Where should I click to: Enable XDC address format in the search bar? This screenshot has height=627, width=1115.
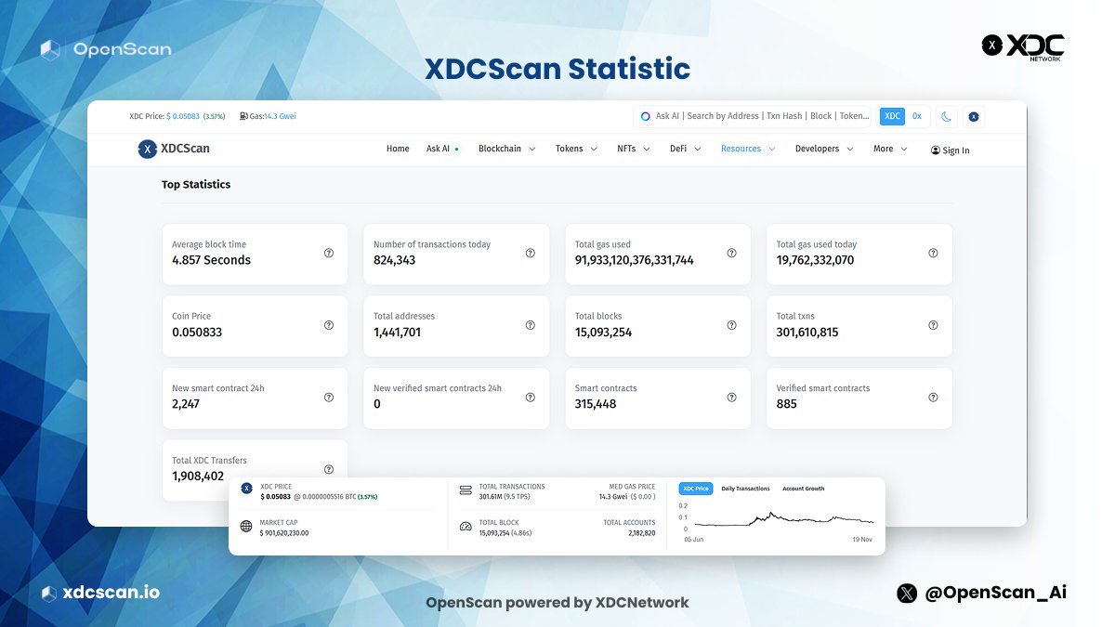892,116
